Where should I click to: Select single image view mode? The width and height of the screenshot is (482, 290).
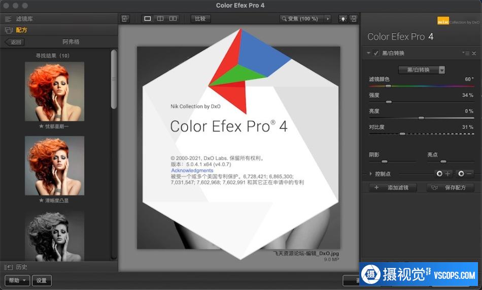(x=148, y=19)
